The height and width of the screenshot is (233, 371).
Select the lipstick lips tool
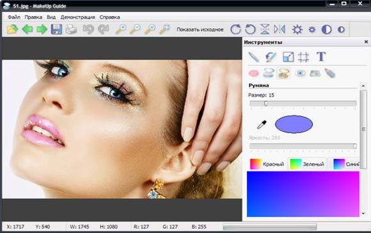(254, 73)
